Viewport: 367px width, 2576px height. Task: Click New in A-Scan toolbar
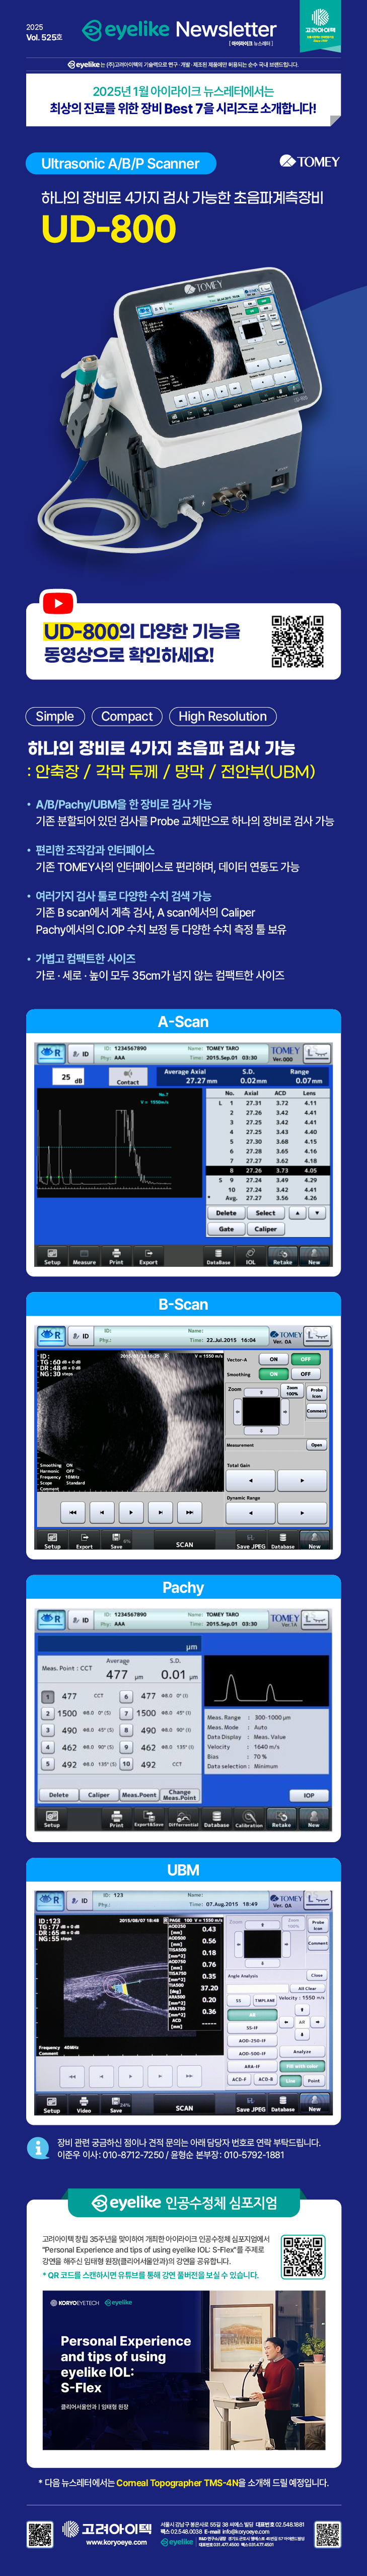click(x=314, y=1256)
